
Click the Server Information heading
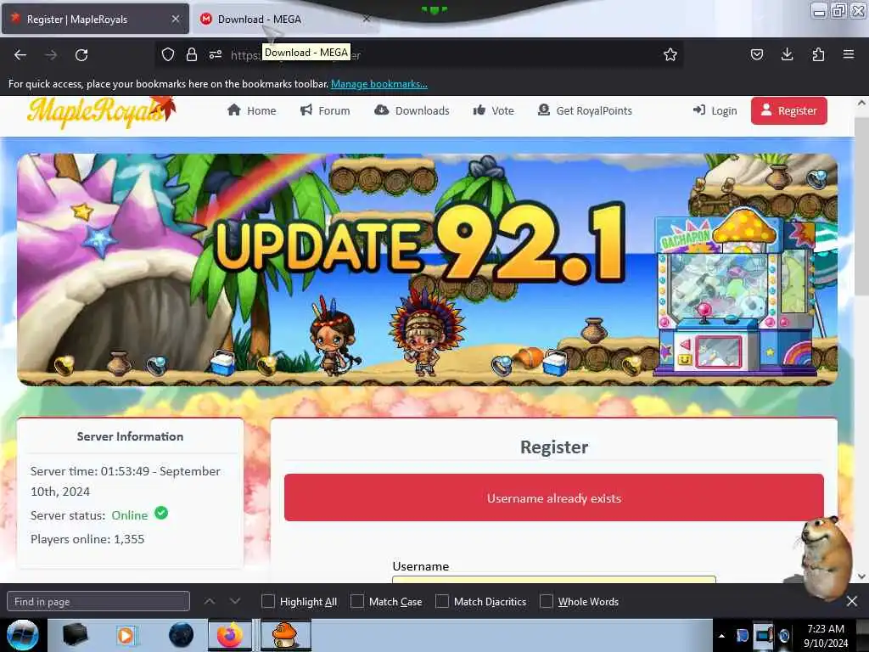coord(130,436)
